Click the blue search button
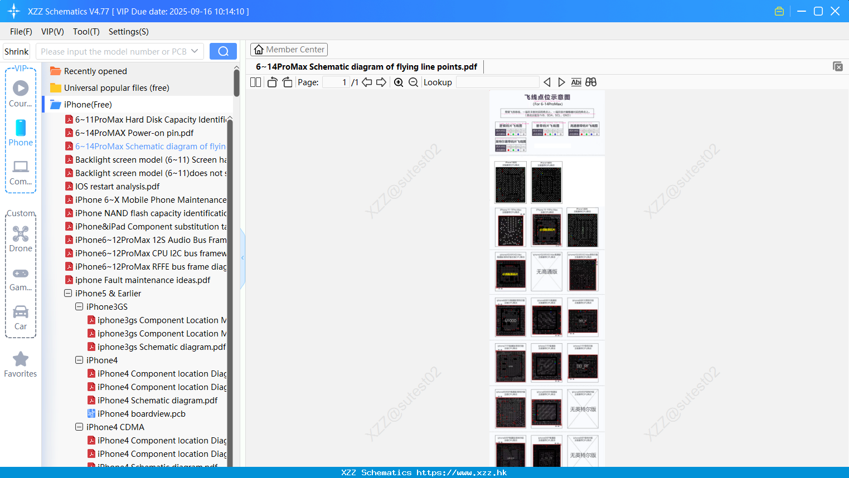The width and height of the screenshot is (849, 478). coord(223,51)
